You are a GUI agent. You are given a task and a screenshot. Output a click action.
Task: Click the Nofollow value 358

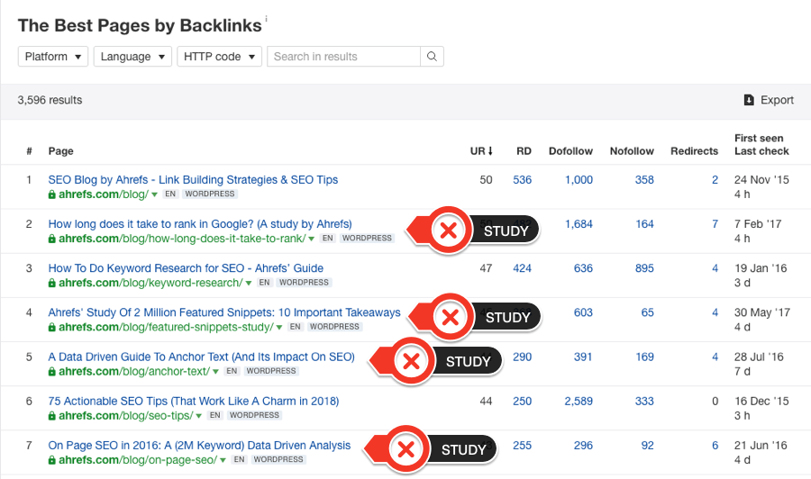(644, 180)
